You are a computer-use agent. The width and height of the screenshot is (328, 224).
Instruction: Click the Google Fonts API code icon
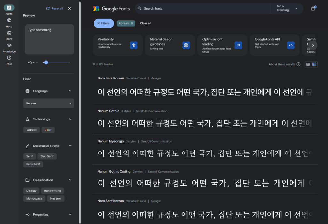pos(291,45)
